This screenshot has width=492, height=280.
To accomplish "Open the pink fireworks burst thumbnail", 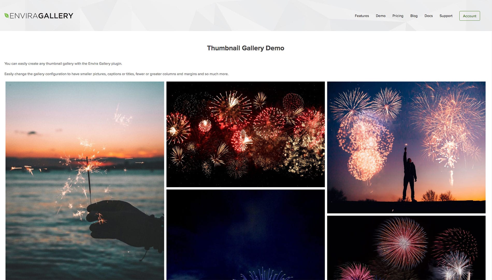I will click(x=406, y=248).
